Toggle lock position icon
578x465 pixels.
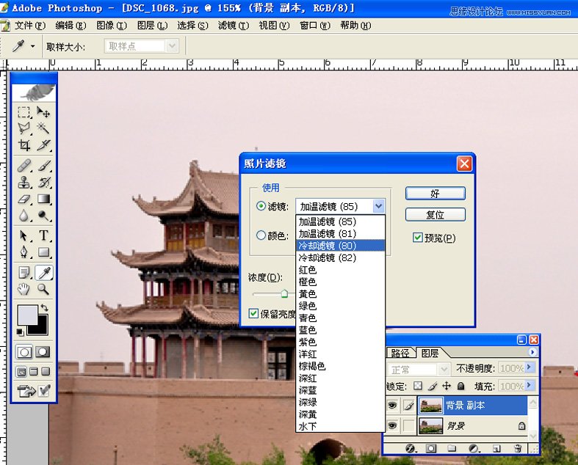click(447, 386)
